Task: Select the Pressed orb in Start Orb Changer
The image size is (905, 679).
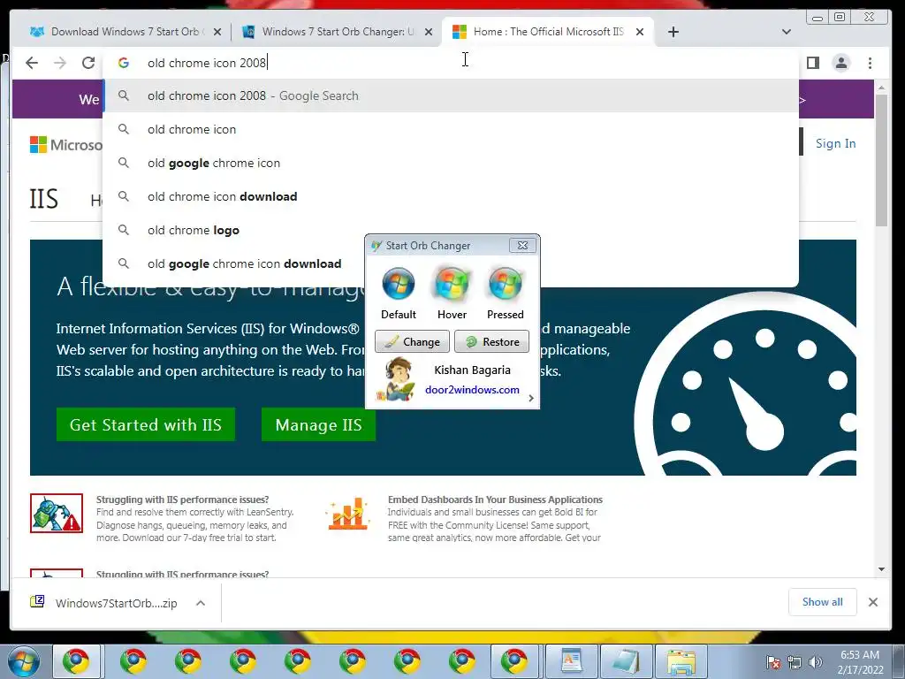Action: (505, 284)
